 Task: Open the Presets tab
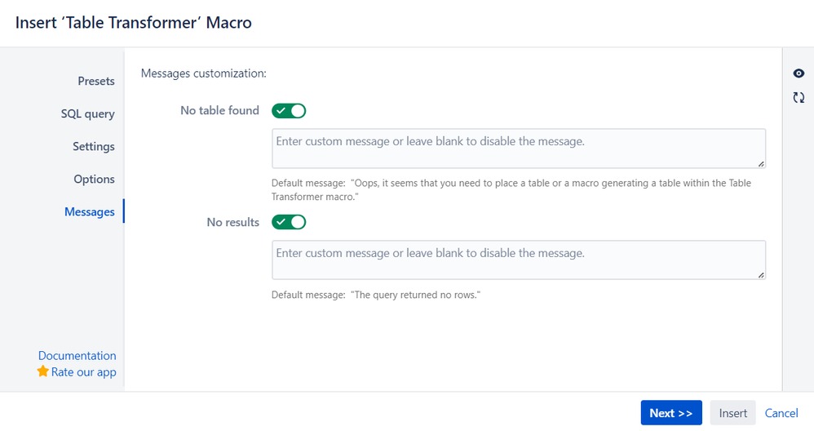[95, 81]
